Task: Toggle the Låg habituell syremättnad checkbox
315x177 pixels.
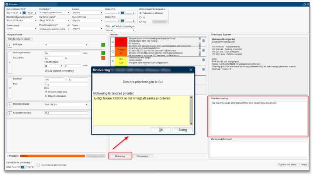Action: (46, 71)
